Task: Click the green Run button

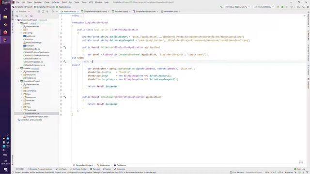Action: pos(278,7)
